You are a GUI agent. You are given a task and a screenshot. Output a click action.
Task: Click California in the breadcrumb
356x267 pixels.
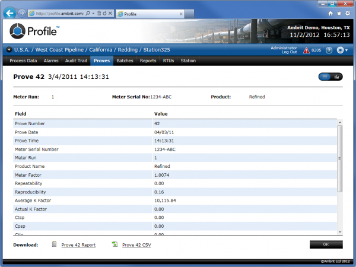click(x=101, y=50)
